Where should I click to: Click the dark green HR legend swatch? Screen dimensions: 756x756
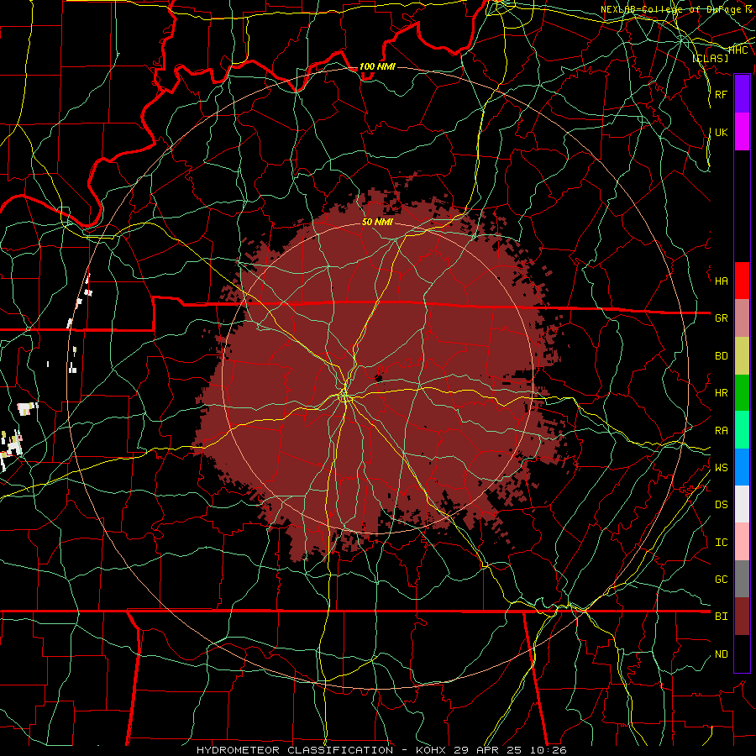pyautogui.click(x=742, y=393)
